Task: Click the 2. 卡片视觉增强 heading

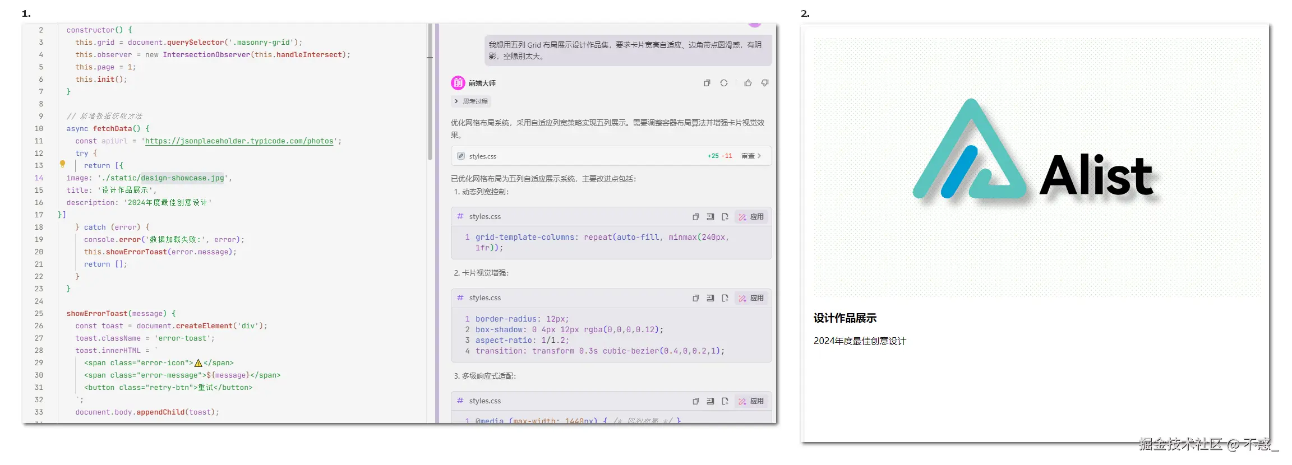Action: coord(481,273)
